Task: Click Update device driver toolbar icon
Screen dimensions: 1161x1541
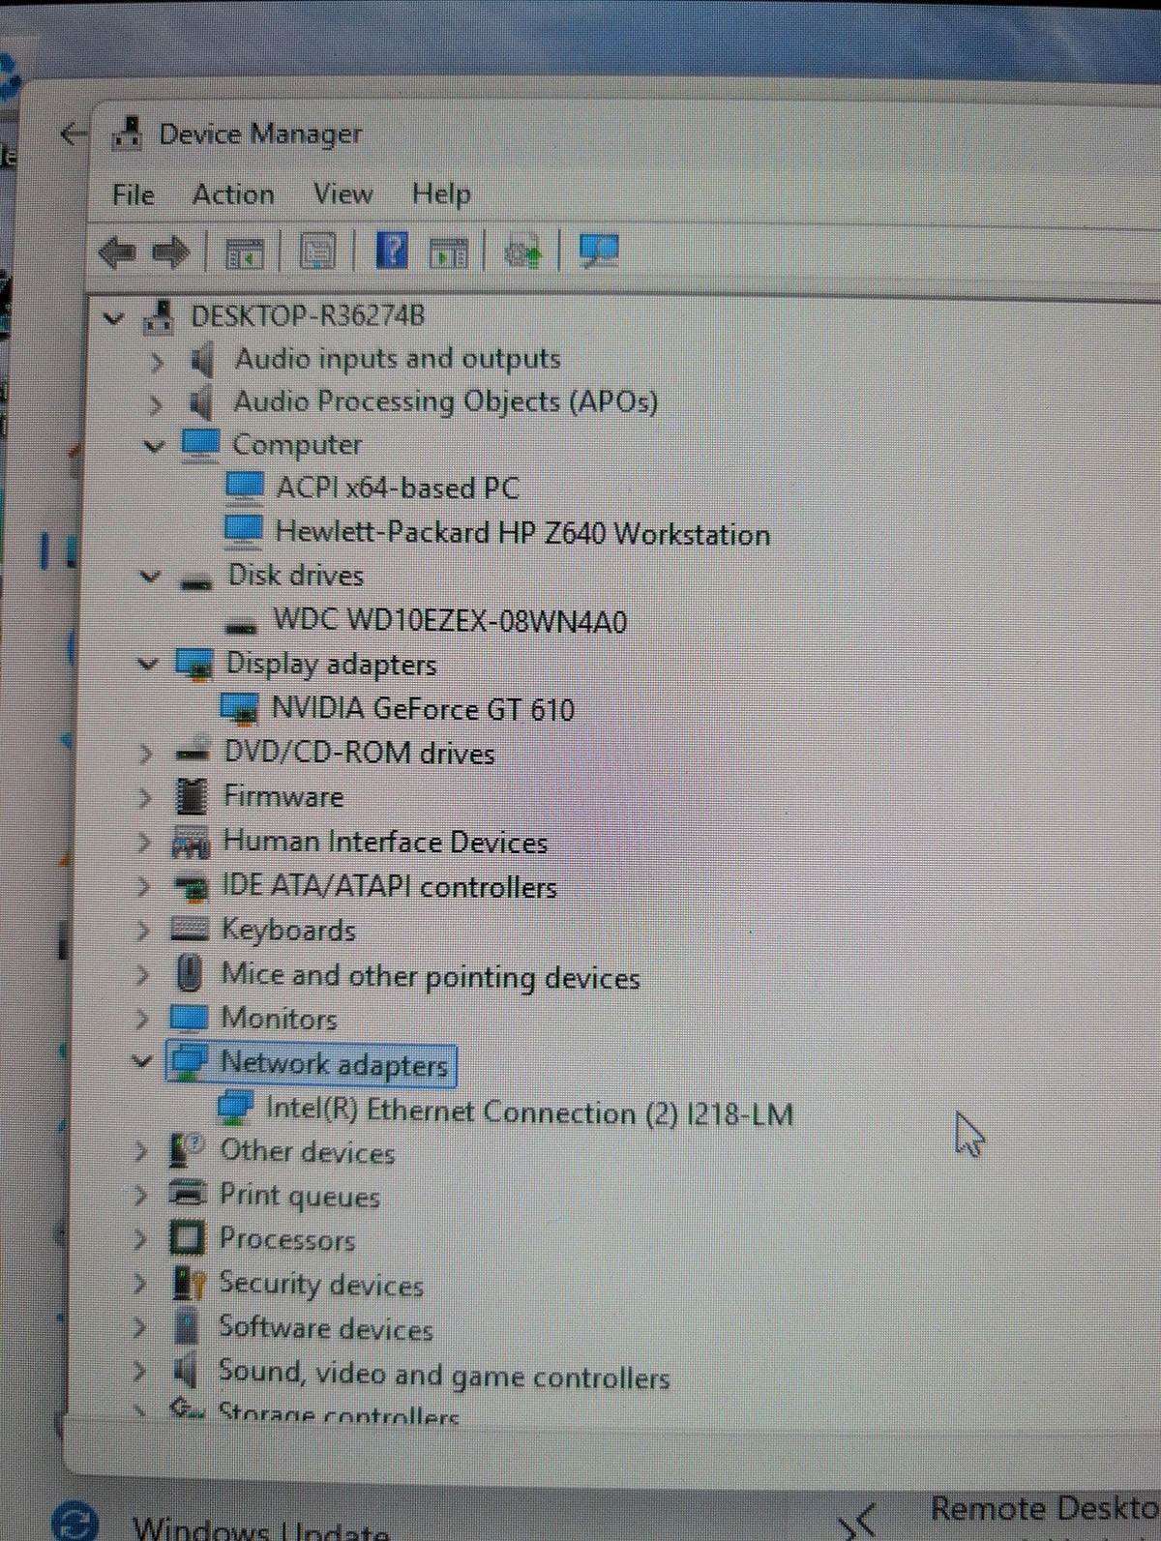Action: point(523,252)
